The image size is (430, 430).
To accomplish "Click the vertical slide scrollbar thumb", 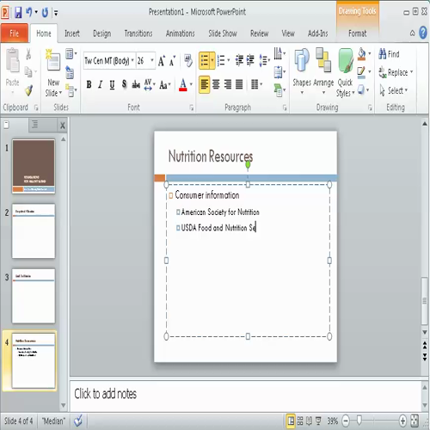I will click(425, 300).
